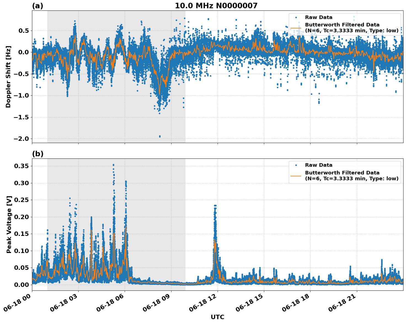Click the −2.0 tick on Doppler Shift axis
406x323 pixels.
pyautogui.click(x=21, y=139)
